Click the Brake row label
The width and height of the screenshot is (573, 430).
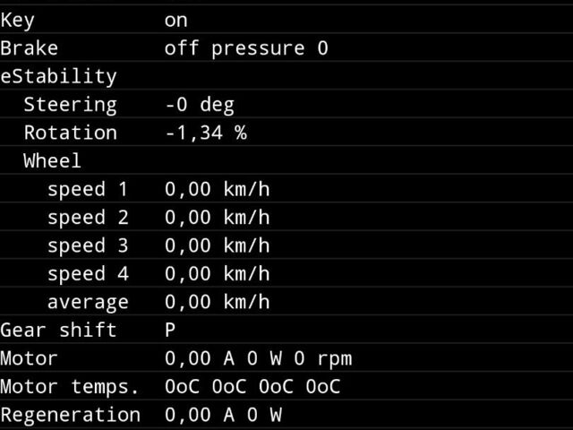click(29, 48)
